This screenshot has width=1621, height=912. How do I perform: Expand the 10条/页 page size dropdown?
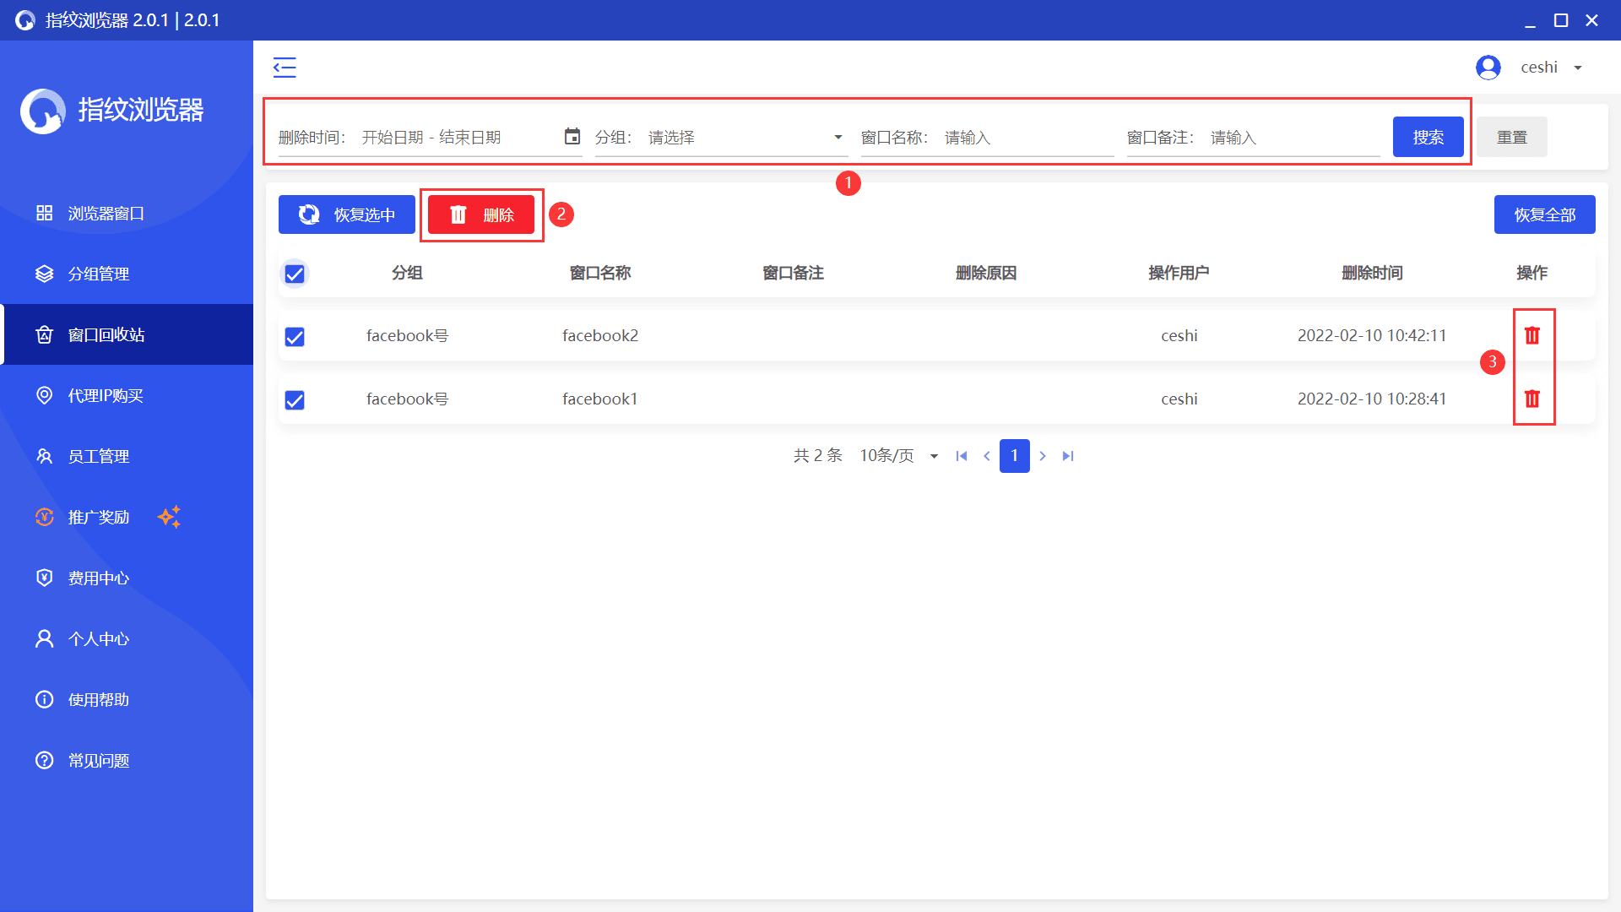click(899, 456)
